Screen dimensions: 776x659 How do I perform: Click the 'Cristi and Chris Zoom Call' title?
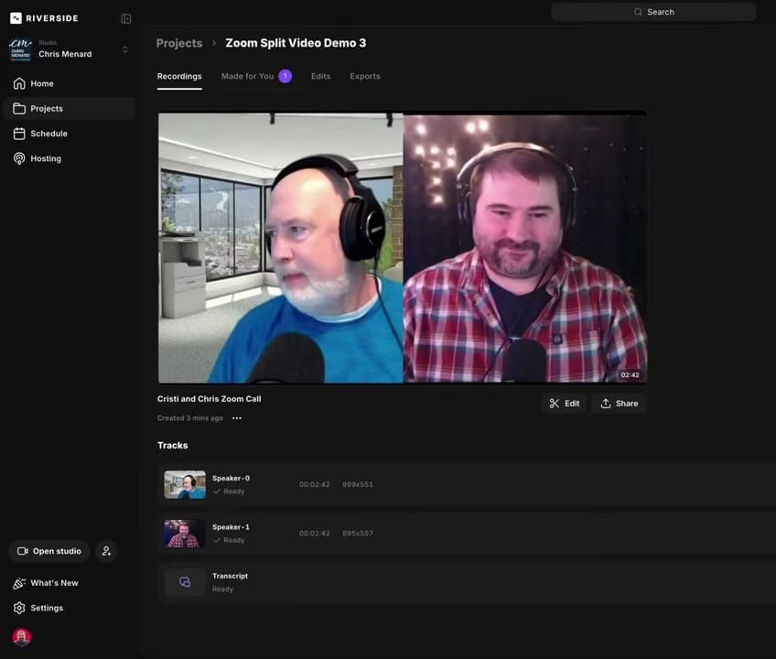tap(210, 399)
